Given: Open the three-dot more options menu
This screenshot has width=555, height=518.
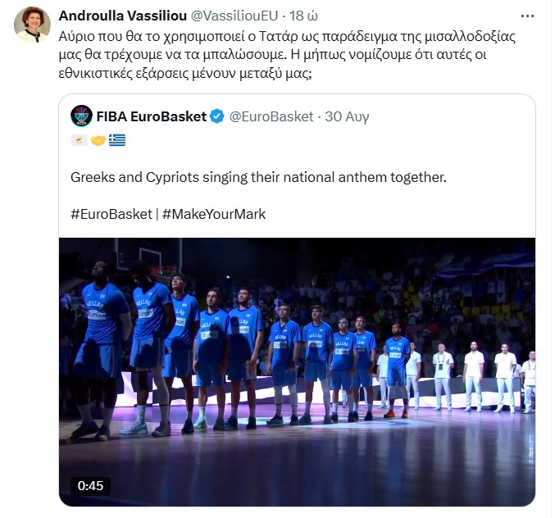Looking at the screenshot, I should tap(527, 16).
